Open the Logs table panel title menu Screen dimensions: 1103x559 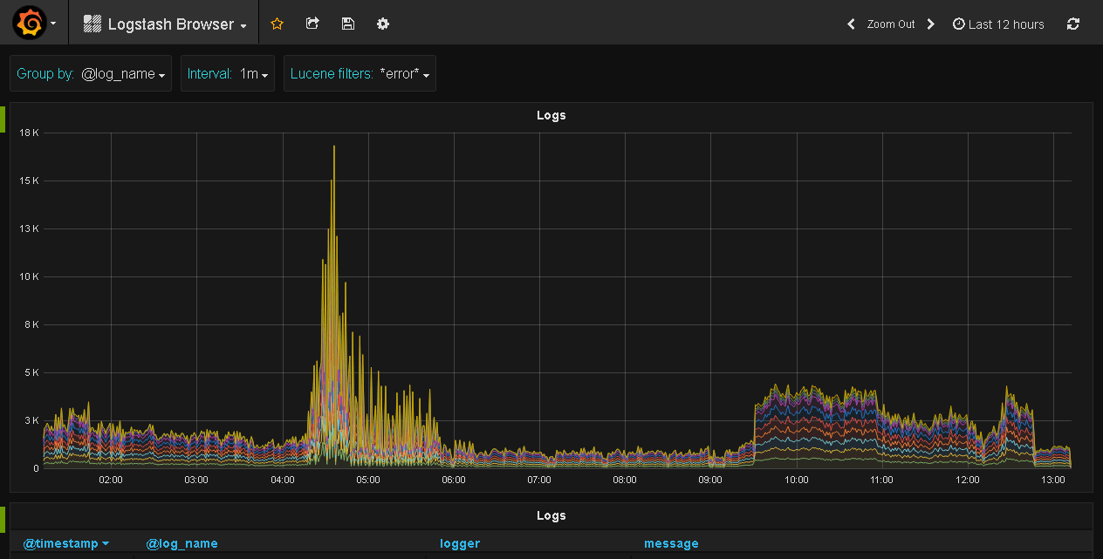click(x=551, y=515)
